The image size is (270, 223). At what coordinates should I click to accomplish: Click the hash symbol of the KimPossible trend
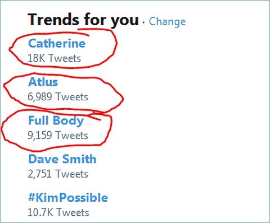coord(31,197)
